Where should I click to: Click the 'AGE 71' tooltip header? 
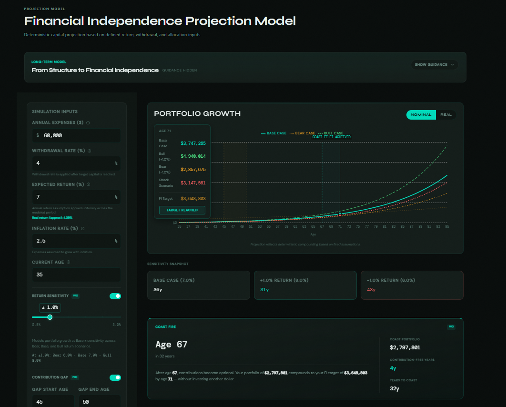(165, 131)
